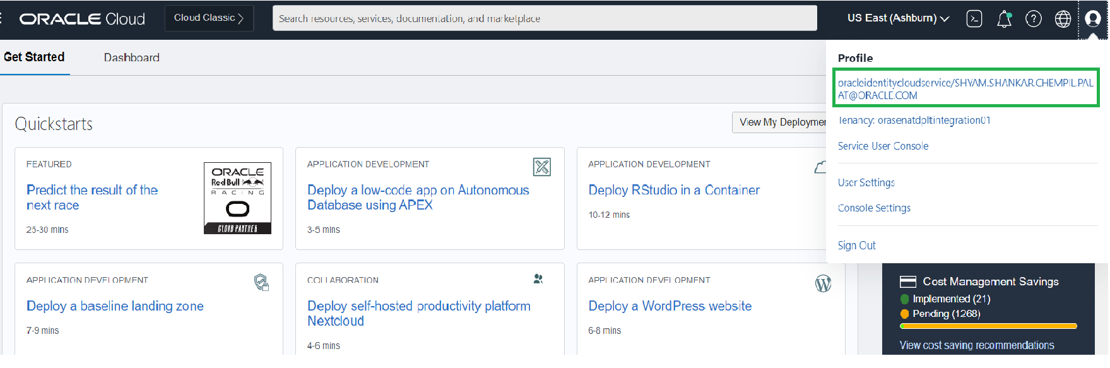Select the Get Started tab
The width and height of the screenshot is (1110, 368).
tap(34, 57)
